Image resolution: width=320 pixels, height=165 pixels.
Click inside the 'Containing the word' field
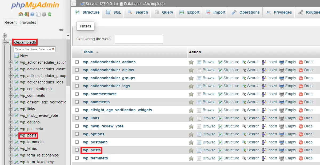[139, 39]
